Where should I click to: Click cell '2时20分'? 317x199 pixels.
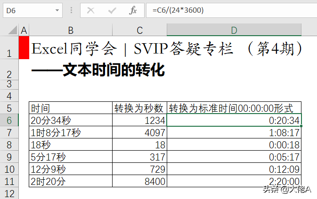pos(71,181)
